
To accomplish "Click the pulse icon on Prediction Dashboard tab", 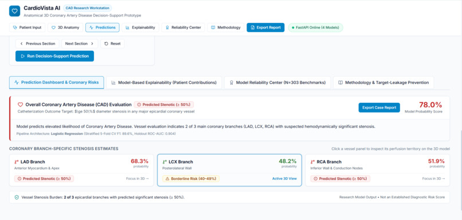I will (17, 82).
